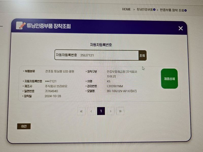Click the 이전 back button
The height and width of the screenshot is (152, 203).
(24, 126)
